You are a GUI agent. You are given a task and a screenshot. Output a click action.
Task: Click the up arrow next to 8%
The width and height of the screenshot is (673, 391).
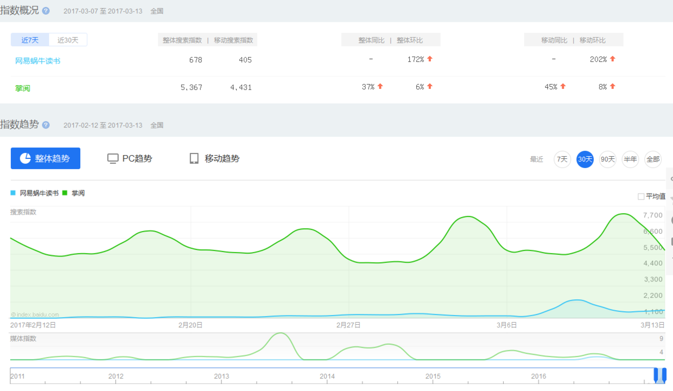612,86
